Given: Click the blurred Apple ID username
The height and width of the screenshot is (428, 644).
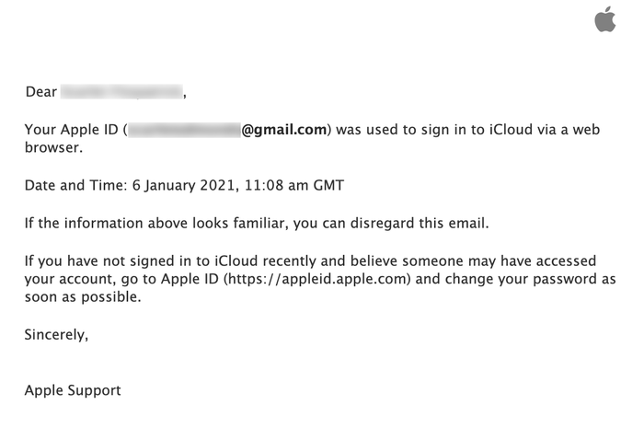Looking at the screenshot, I should click(184, 130).
